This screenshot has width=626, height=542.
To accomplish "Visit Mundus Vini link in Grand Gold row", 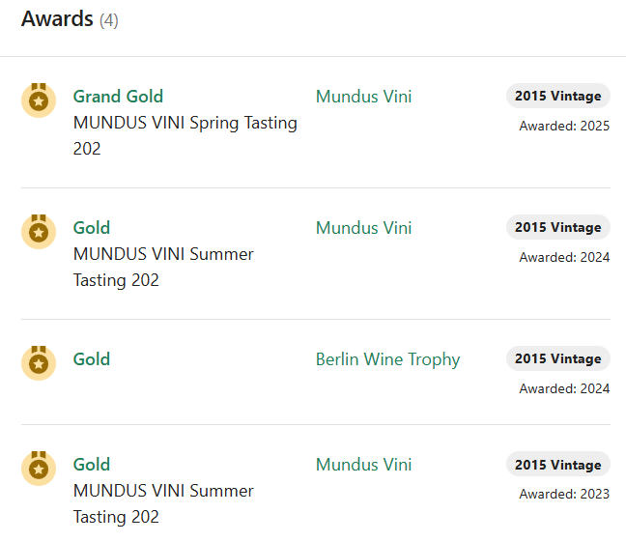I will [x=363, y=97].
